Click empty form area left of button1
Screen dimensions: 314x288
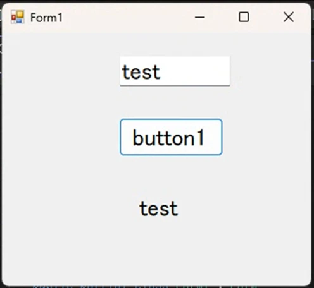61,137
